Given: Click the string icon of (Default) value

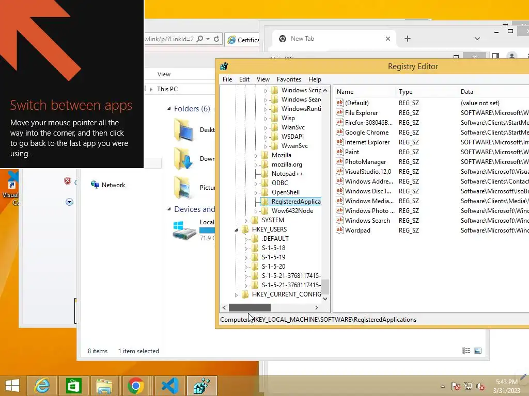Looking at the screenshot, I should (340, 103).
